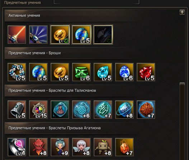Select the sapphire Lv6 blue gem skill
The image size is (189, 160).
click(124, 72)
